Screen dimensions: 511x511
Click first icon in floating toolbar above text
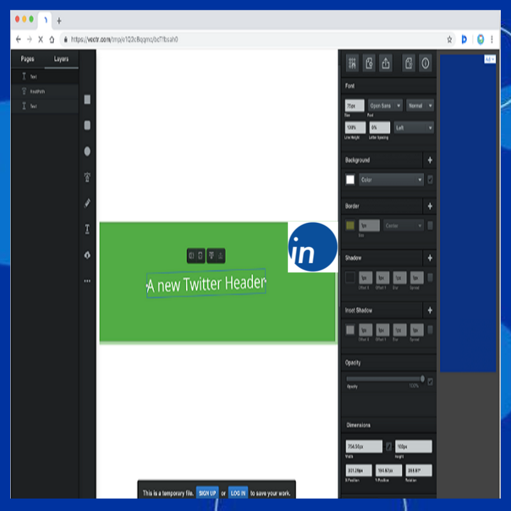[x=192, y=256]
